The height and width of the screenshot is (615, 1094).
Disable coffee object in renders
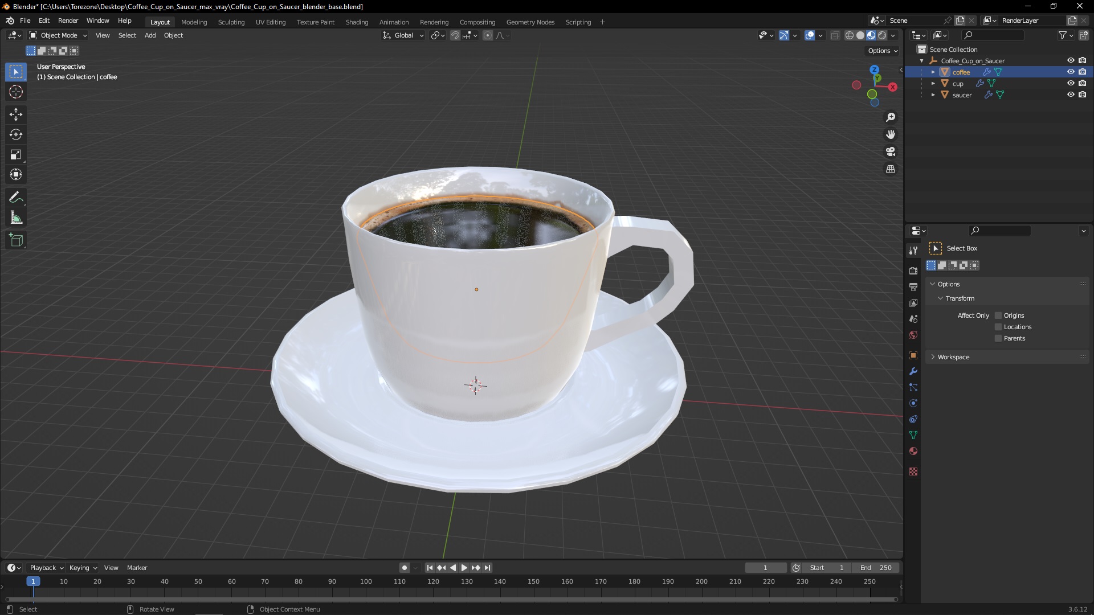tap(1083, 72)
